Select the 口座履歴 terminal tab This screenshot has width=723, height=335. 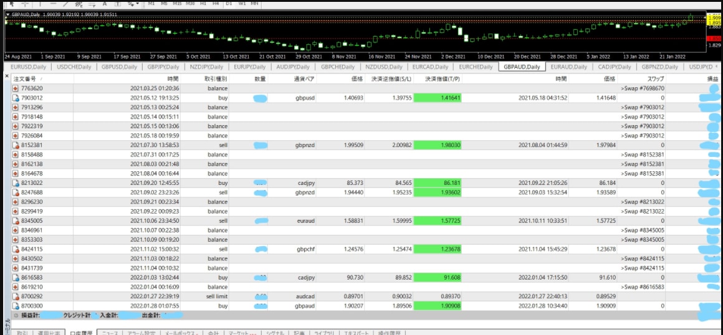(80, 333)
